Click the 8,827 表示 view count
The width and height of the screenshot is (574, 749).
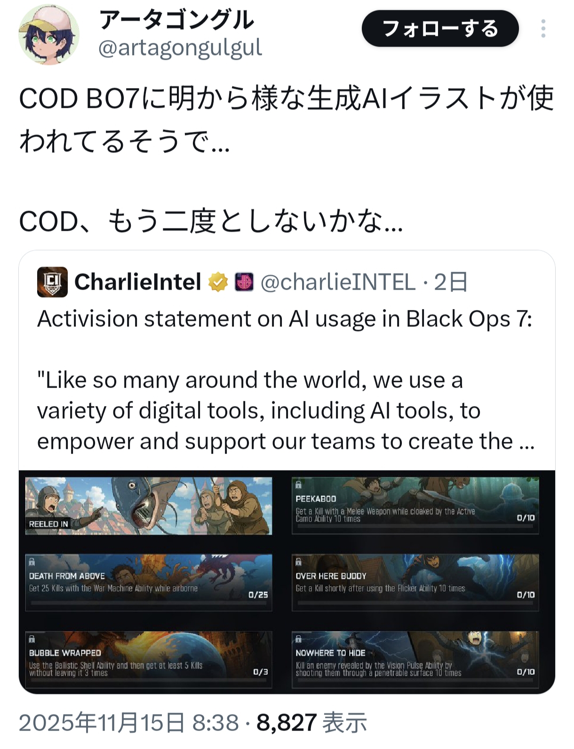[x=311, y=723]
